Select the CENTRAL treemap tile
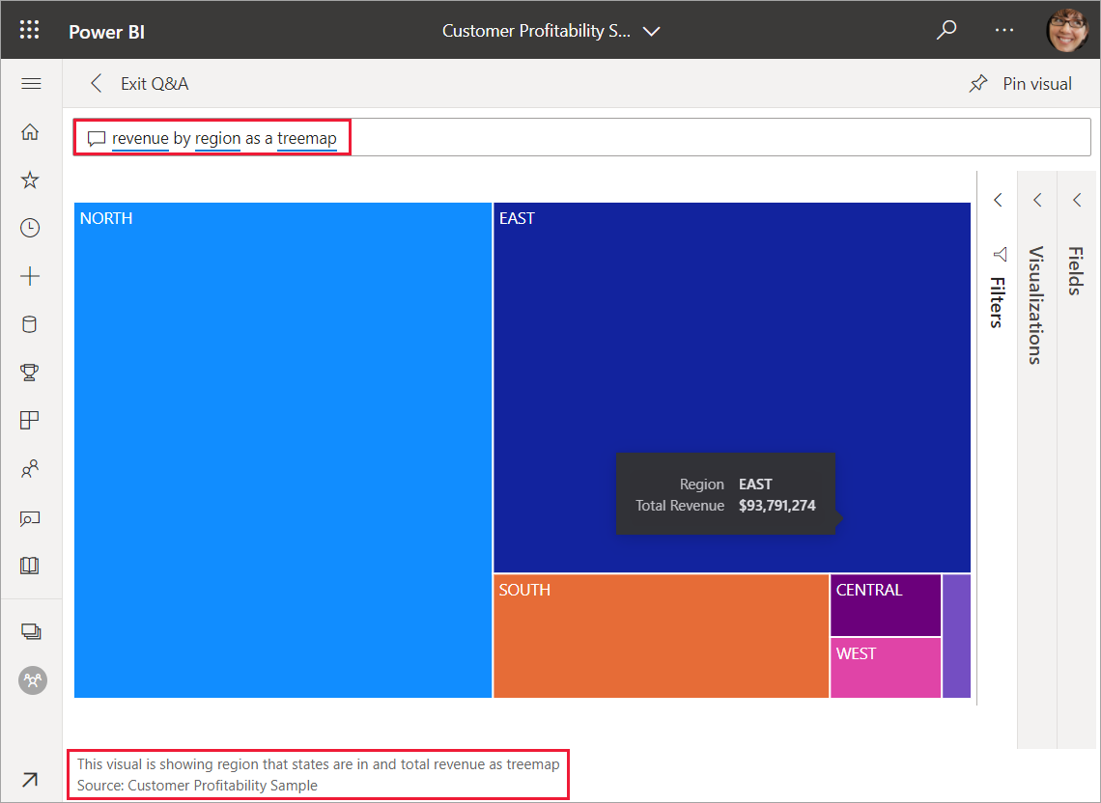 click(x=886, y=605)
